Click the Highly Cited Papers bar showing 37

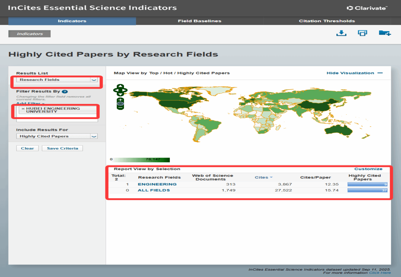(x=368, y=191)
